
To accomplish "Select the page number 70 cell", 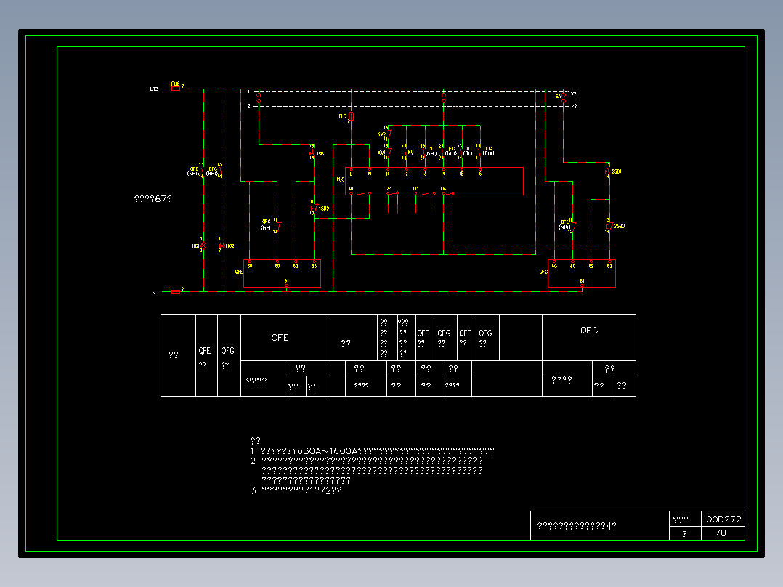I will pos(723,533).
